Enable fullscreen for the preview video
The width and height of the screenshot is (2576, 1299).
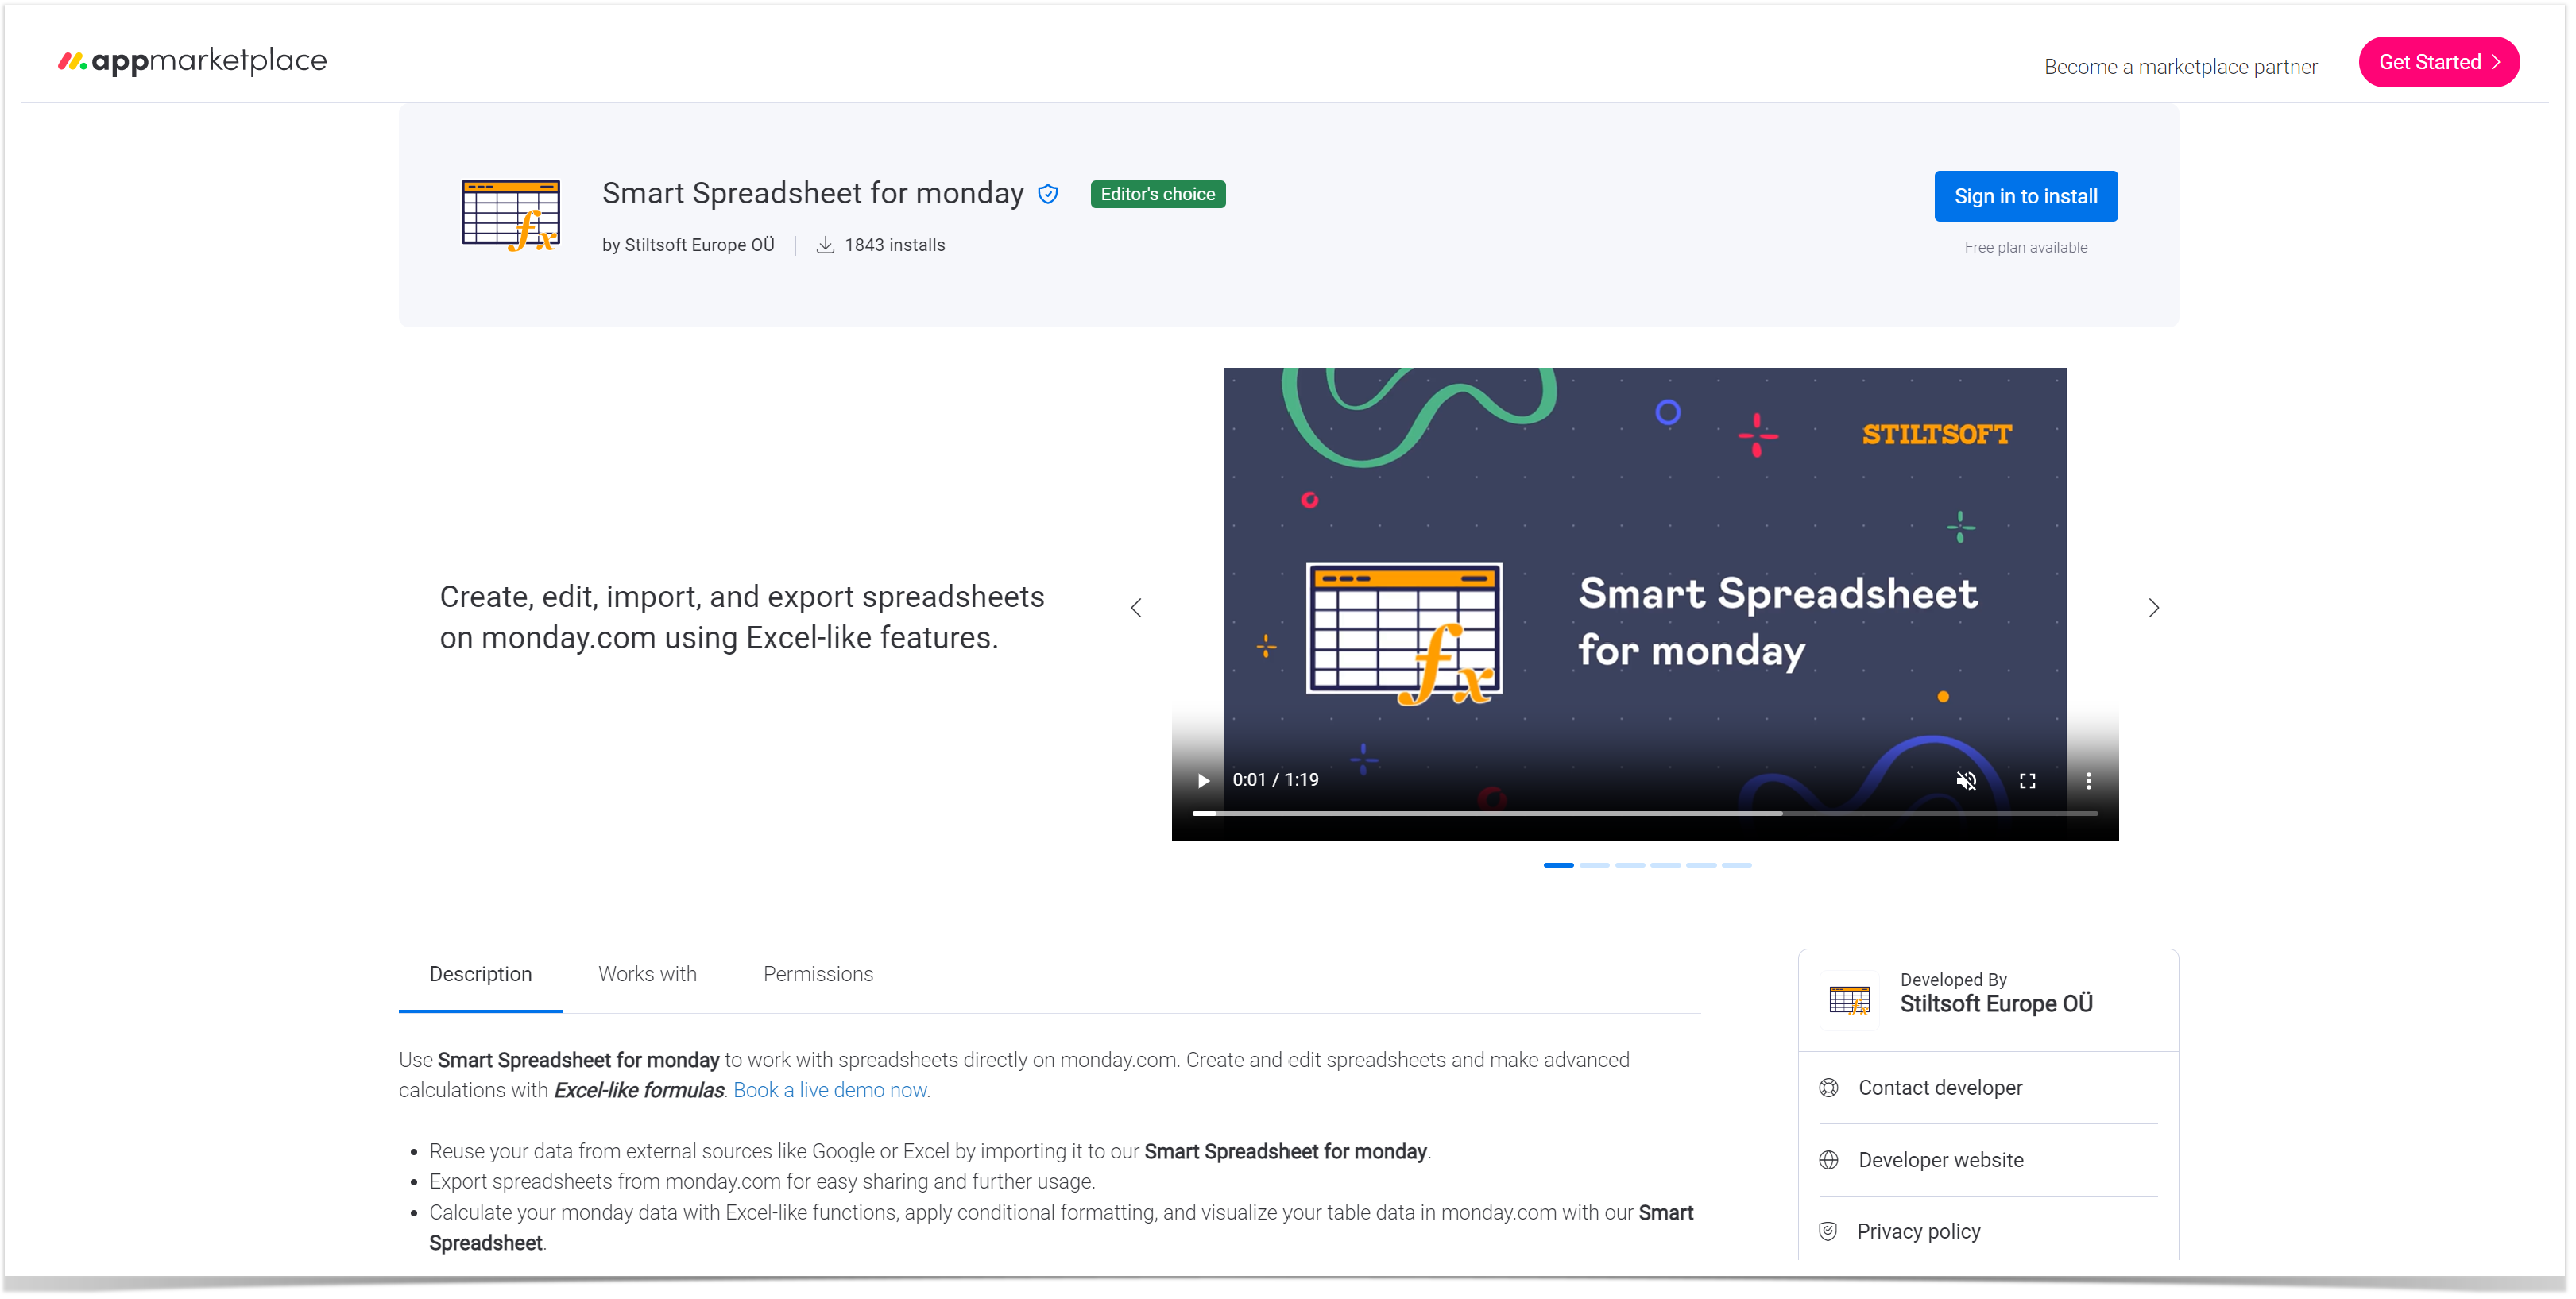[x=2028, y=780]
